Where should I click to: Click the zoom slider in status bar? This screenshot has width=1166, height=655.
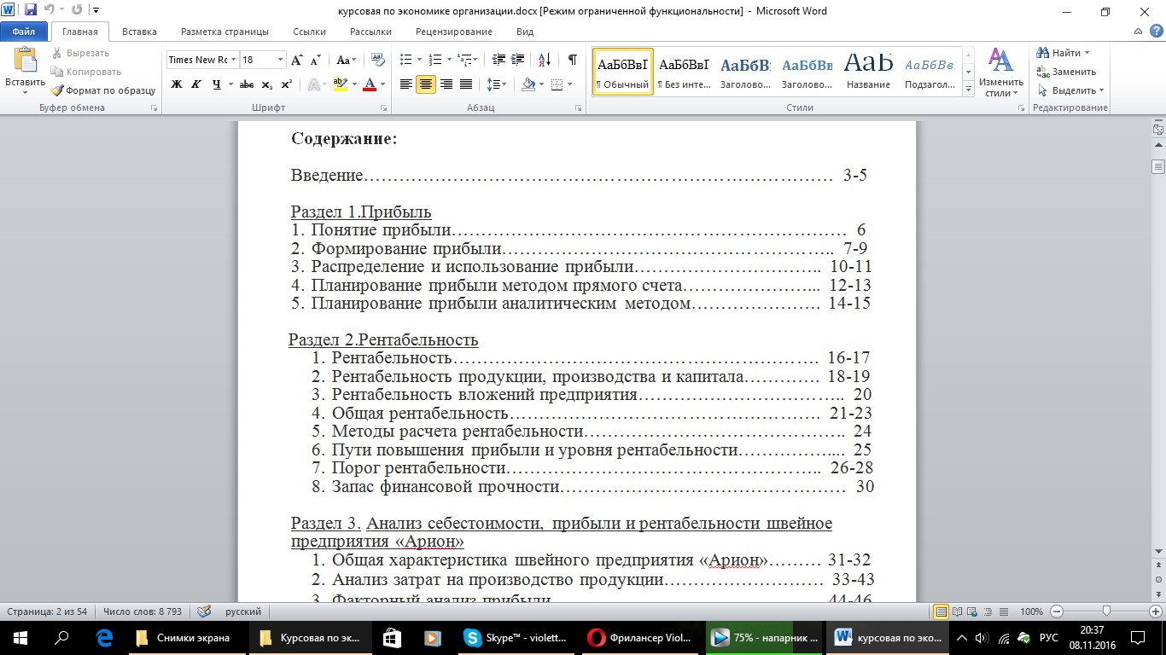(1106, 612)
